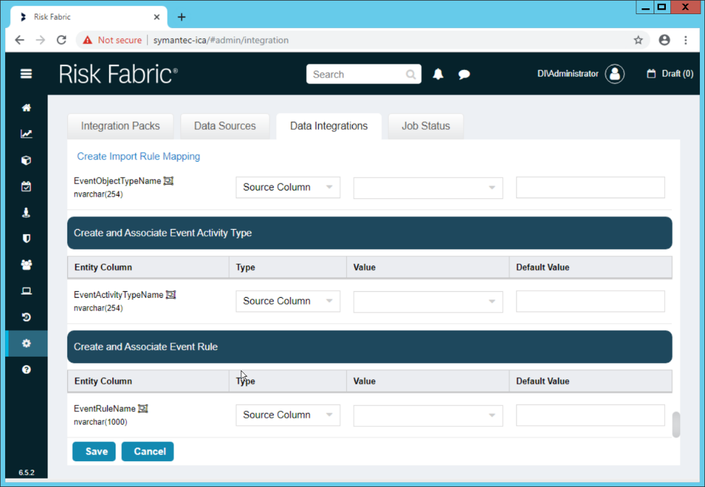
Task: Click the DI\Administrator user avatar
Action: (615, 74)
